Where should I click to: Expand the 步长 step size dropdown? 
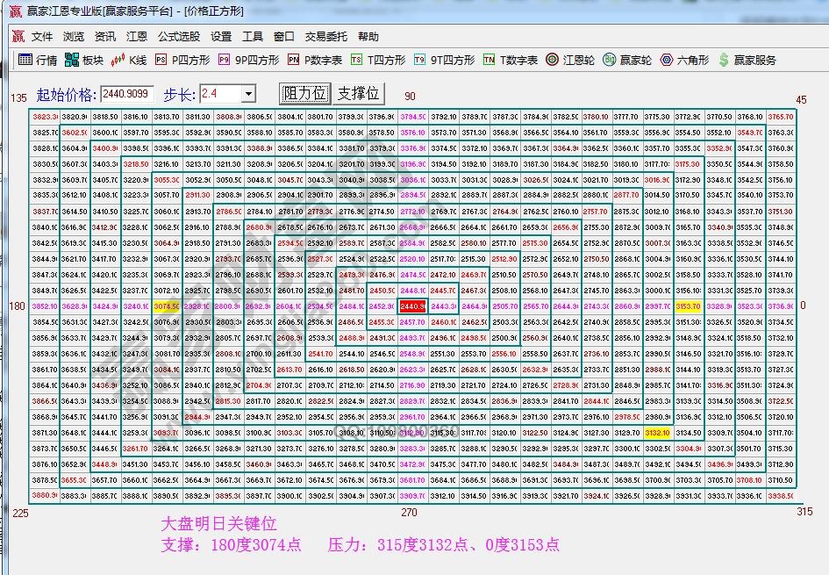(247, 93)
